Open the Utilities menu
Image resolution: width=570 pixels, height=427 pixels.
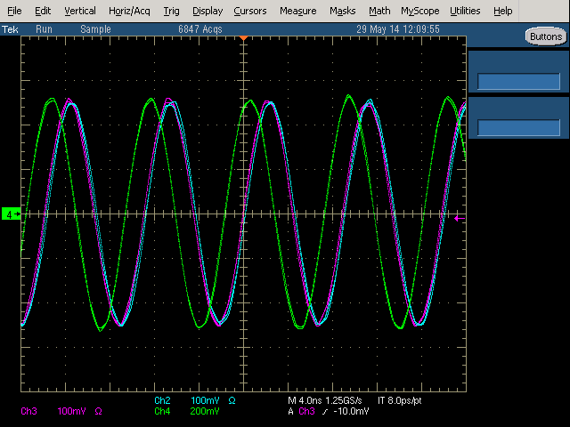(x=465, y=11)
